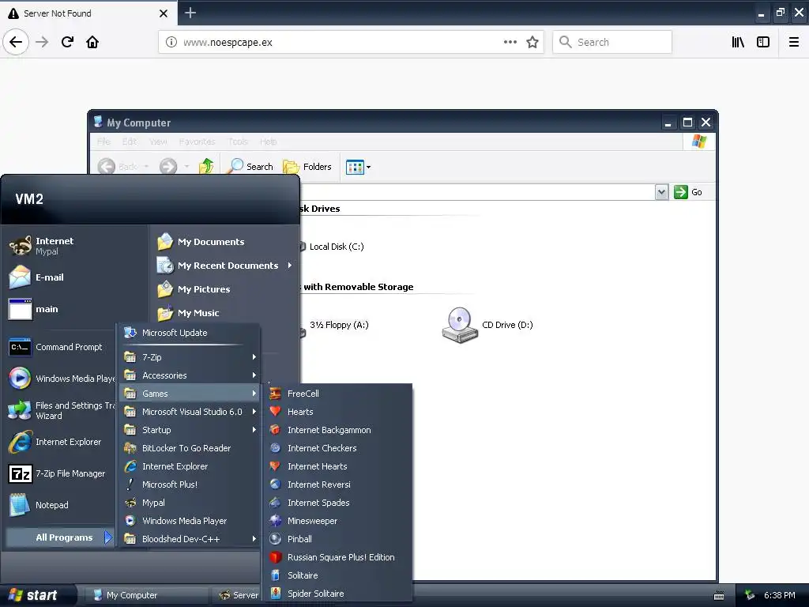The height and width of the screenshot is (607, 809).
Task: Click the Internet Reversi icon
Action: (x=276, y=484)
